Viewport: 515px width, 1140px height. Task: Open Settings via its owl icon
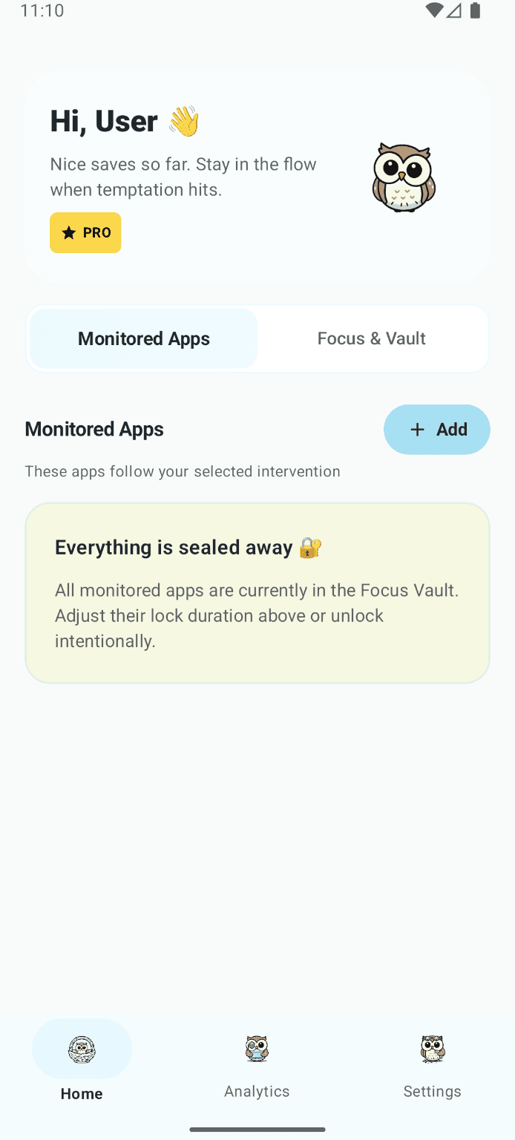432,1049
